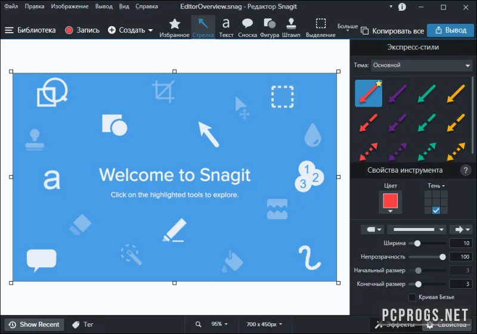Click the Start size (Начальный размер) slider
Screen dimensions: 477x334
tap(427, 270)
